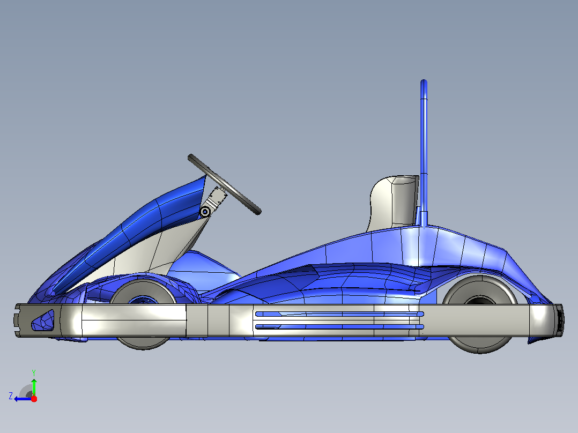Select the steering wheel on the kart
Viewport: 578px width, 433px height.
224,184
